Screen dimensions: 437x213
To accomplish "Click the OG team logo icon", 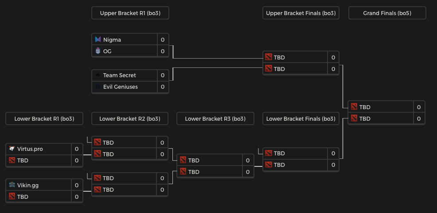I will tap(98, 51).
